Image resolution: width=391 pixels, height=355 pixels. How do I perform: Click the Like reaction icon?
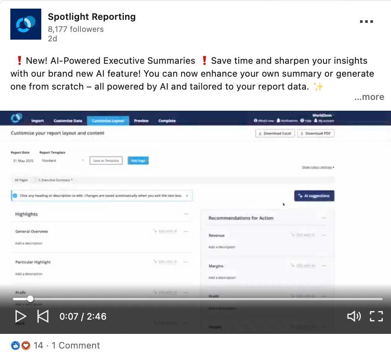tap(15, 346)
